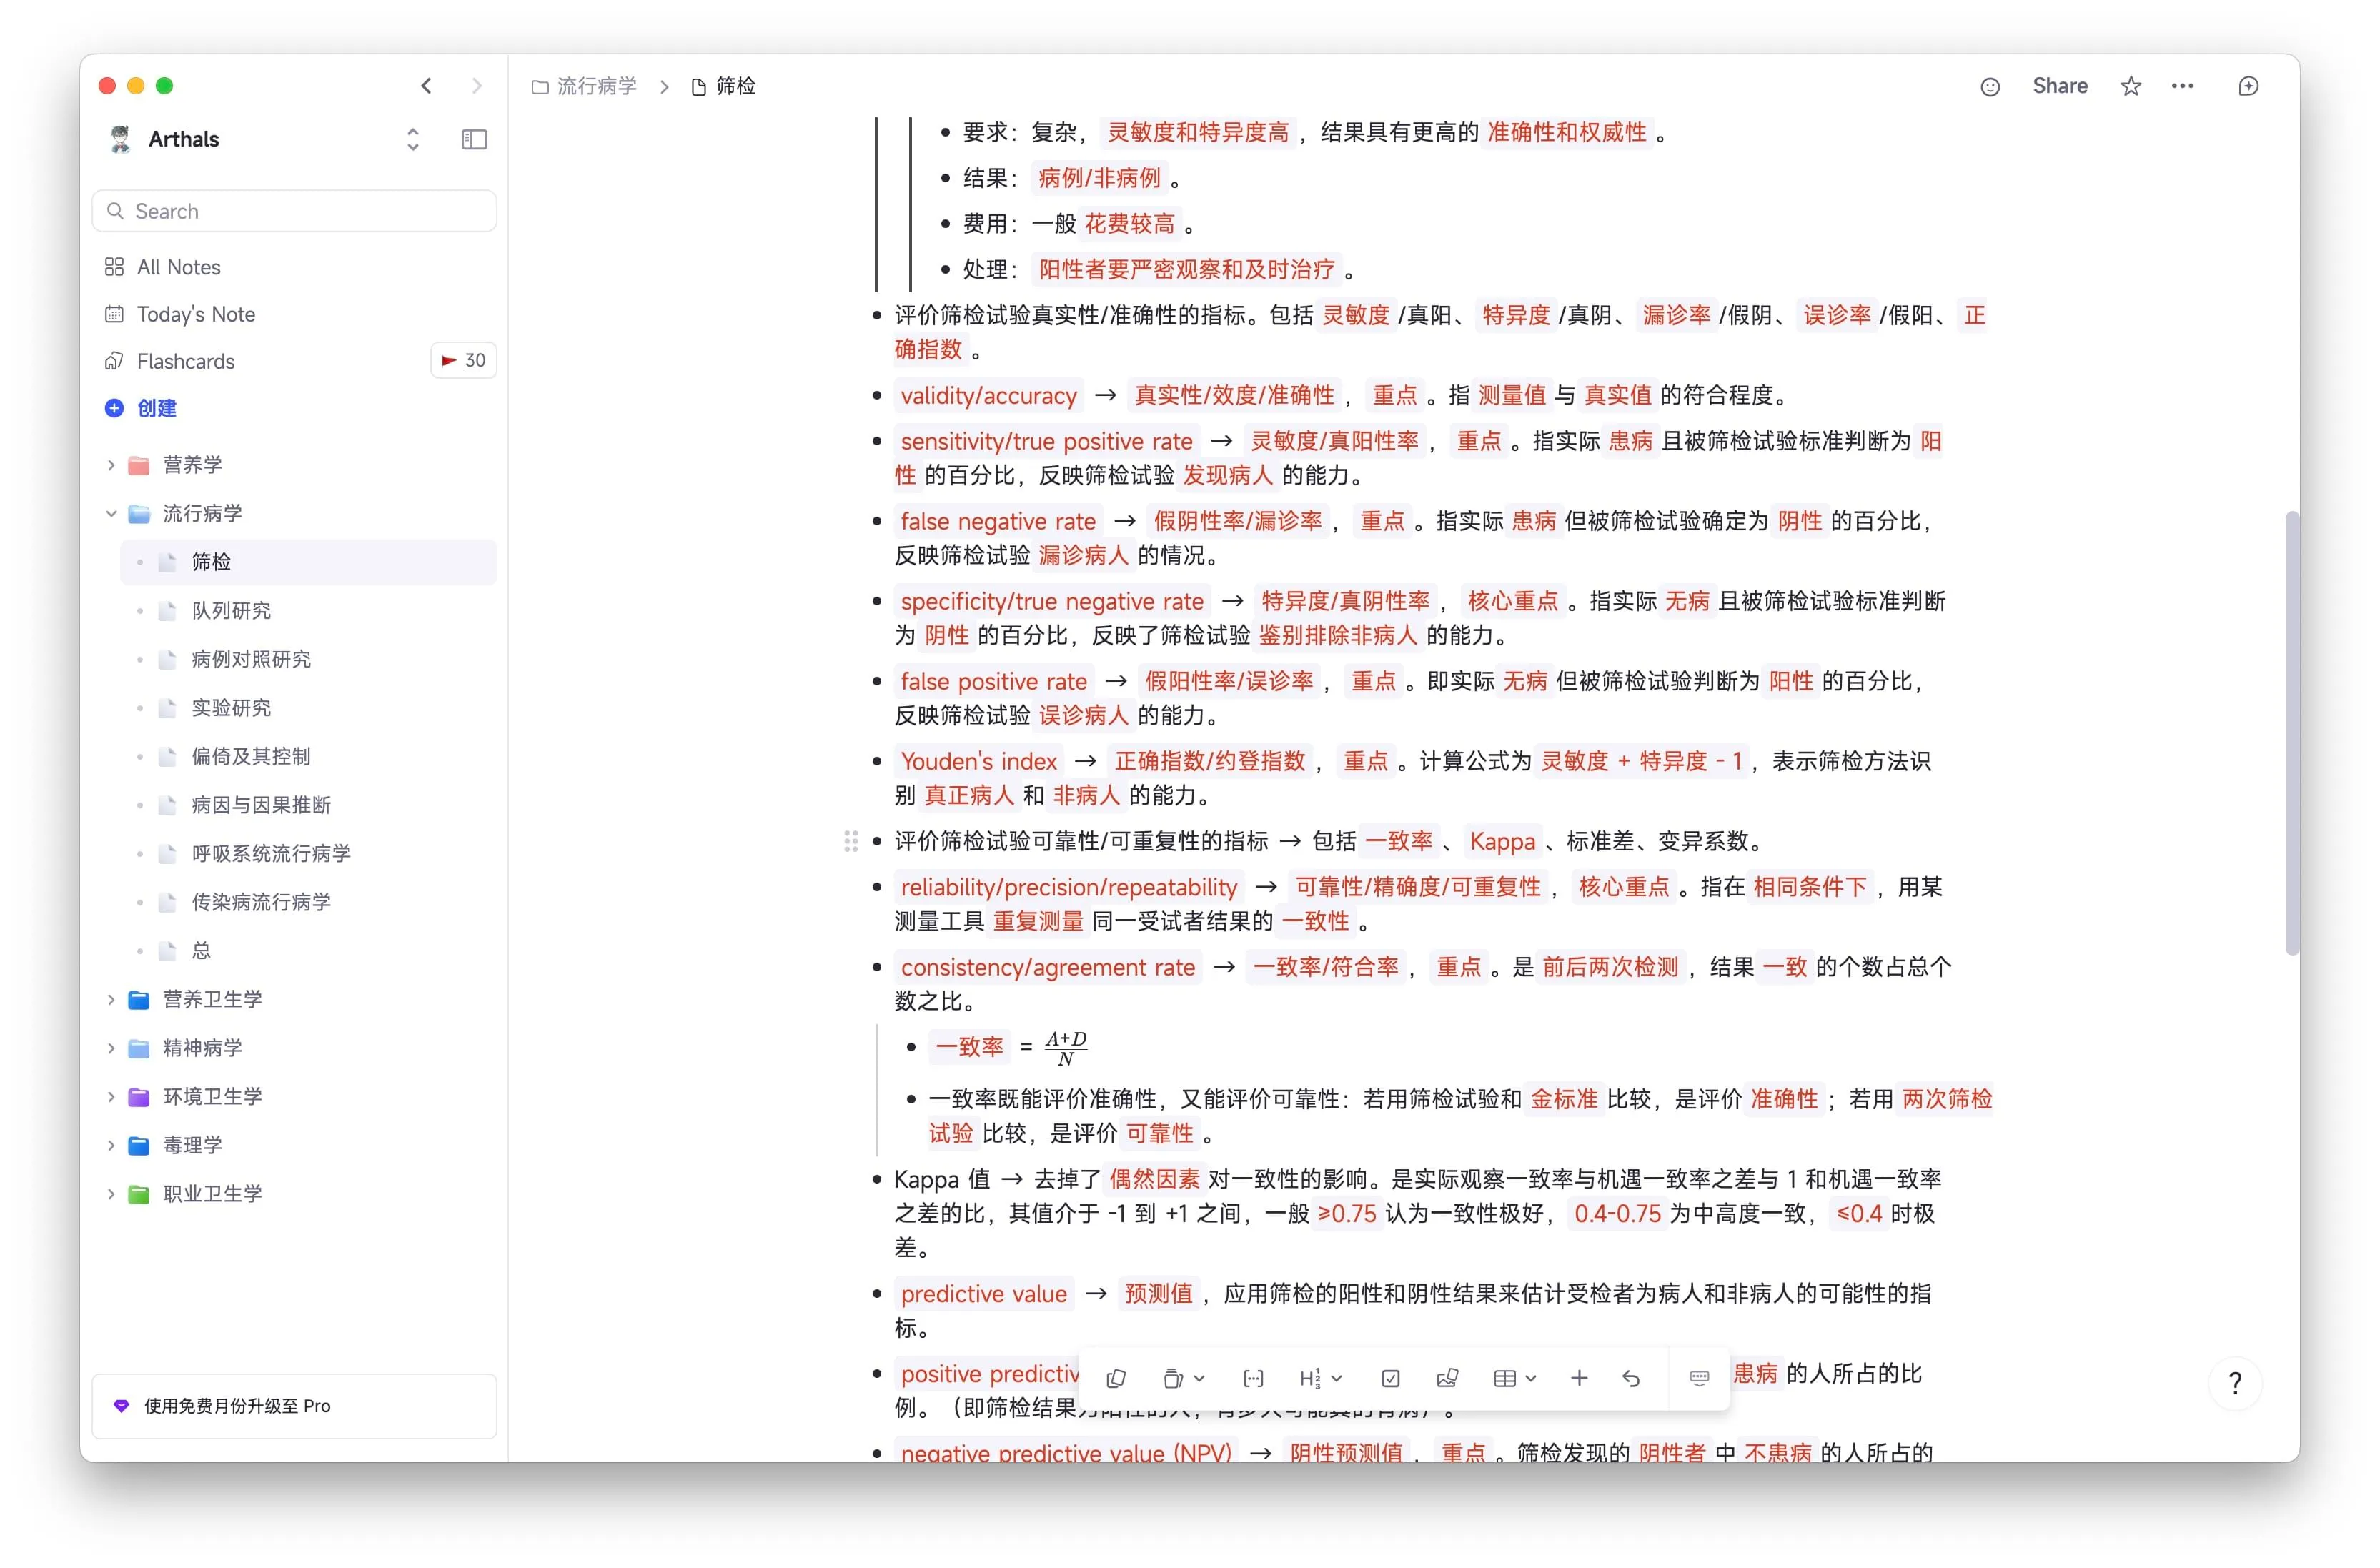Open the emoji reaction icon
The image size is (2380, 1568).
(x=1990, y=87)
